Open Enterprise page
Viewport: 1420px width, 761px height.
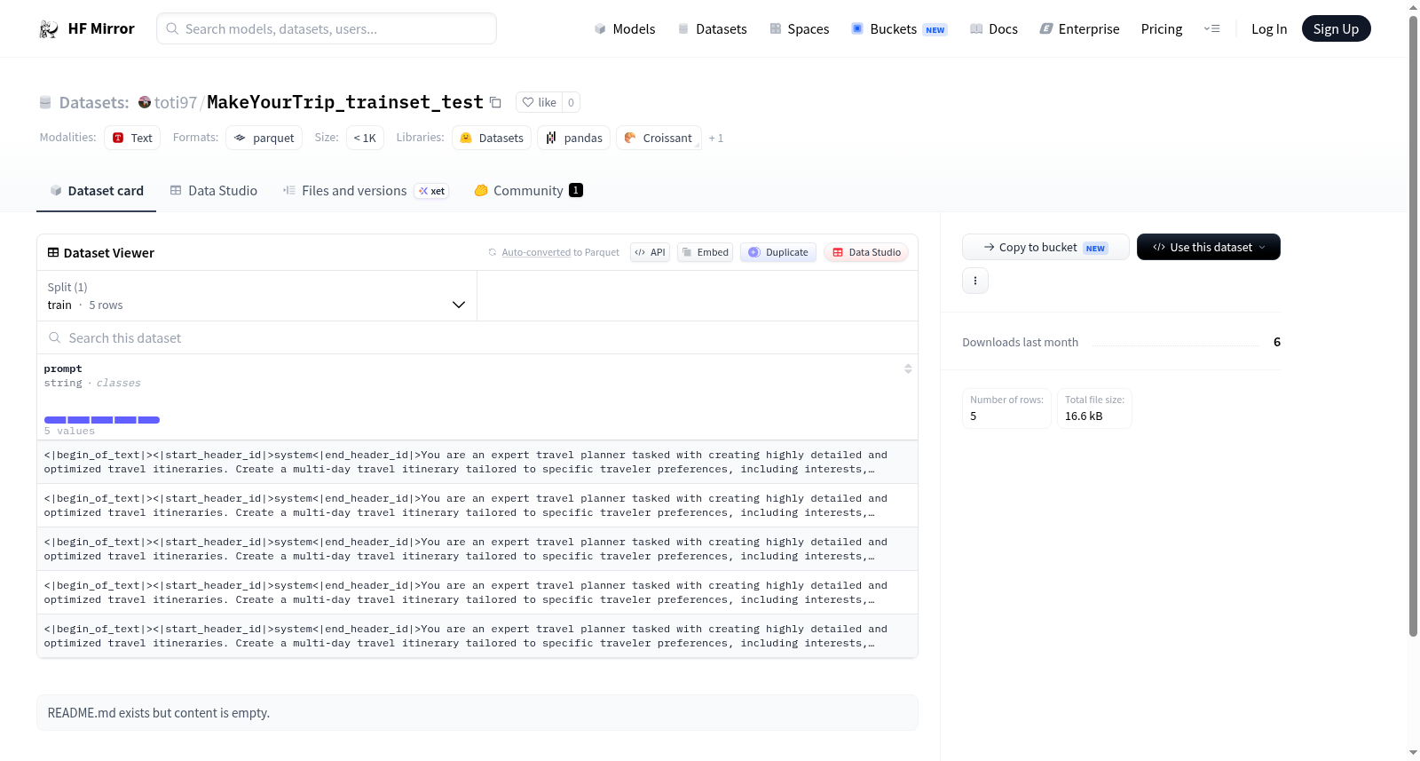(x=1079, y=29)
